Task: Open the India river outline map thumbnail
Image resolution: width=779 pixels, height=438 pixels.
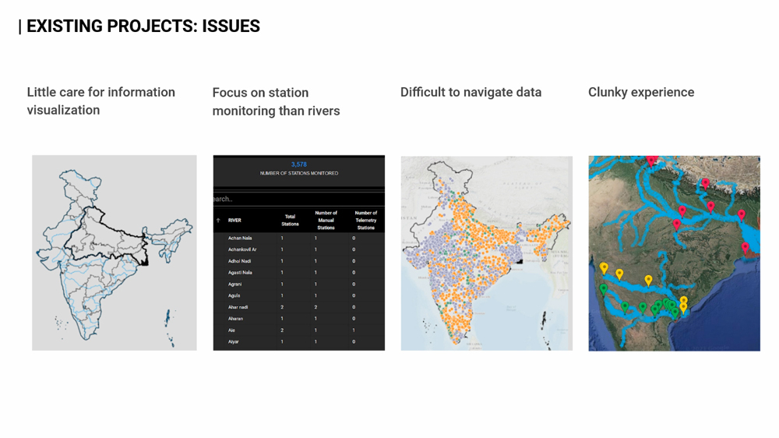Action: (x=115, y=253)
